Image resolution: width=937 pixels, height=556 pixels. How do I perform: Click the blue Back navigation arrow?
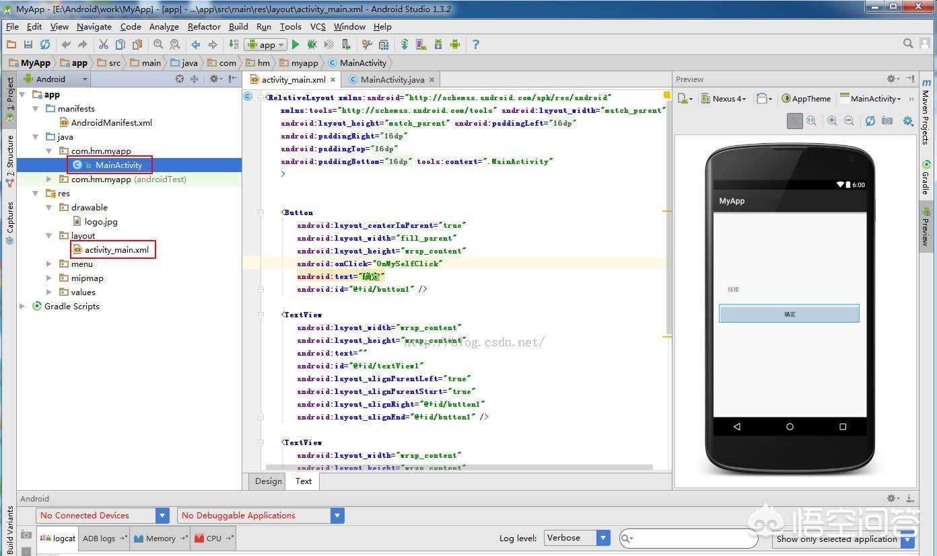coord(195,44)
